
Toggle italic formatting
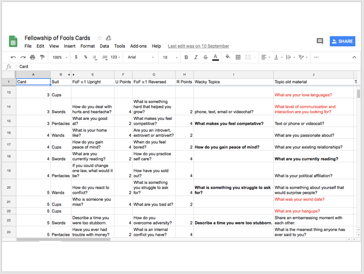tap(196, 57)
